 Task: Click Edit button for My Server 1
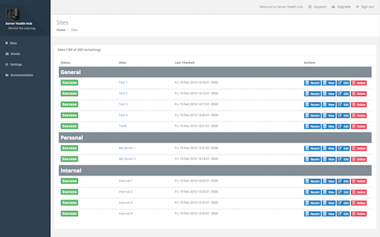point(343,148)
